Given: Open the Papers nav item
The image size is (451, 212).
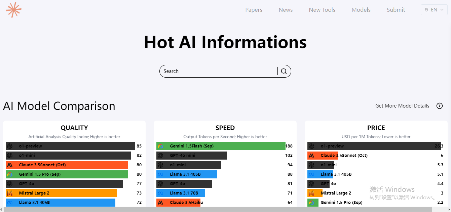Looking at the screenshot, I should 254,10.
